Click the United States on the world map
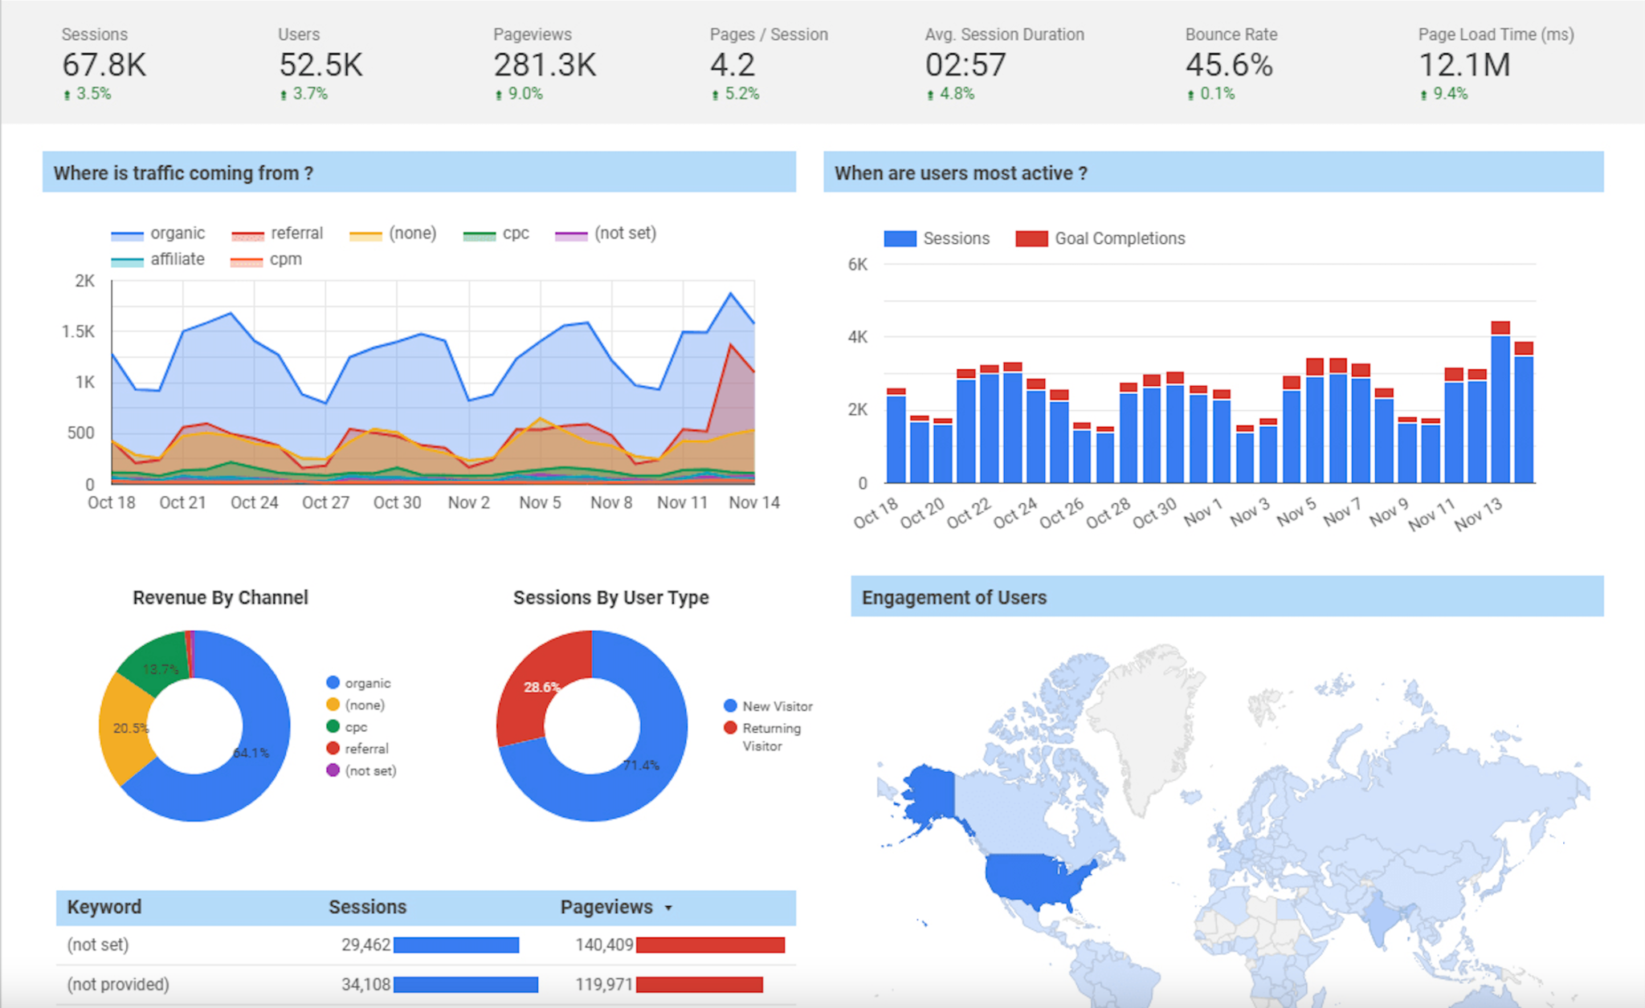This screenshot has height=1008, width=1645. (x=1032, y=879)
